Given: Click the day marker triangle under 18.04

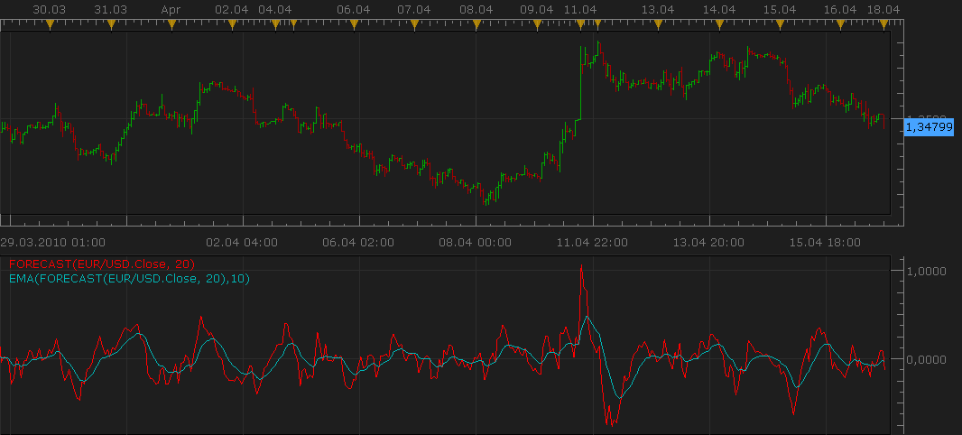Looking at the screenshot, I should tap(884, 24).
